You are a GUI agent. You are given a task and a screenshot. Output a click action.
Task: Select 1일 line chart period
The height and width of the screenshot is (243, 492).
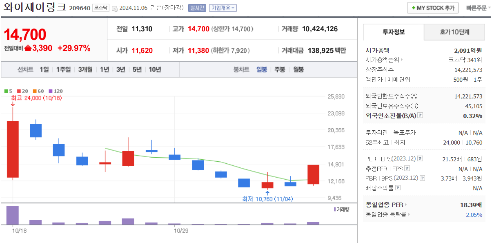44,69
